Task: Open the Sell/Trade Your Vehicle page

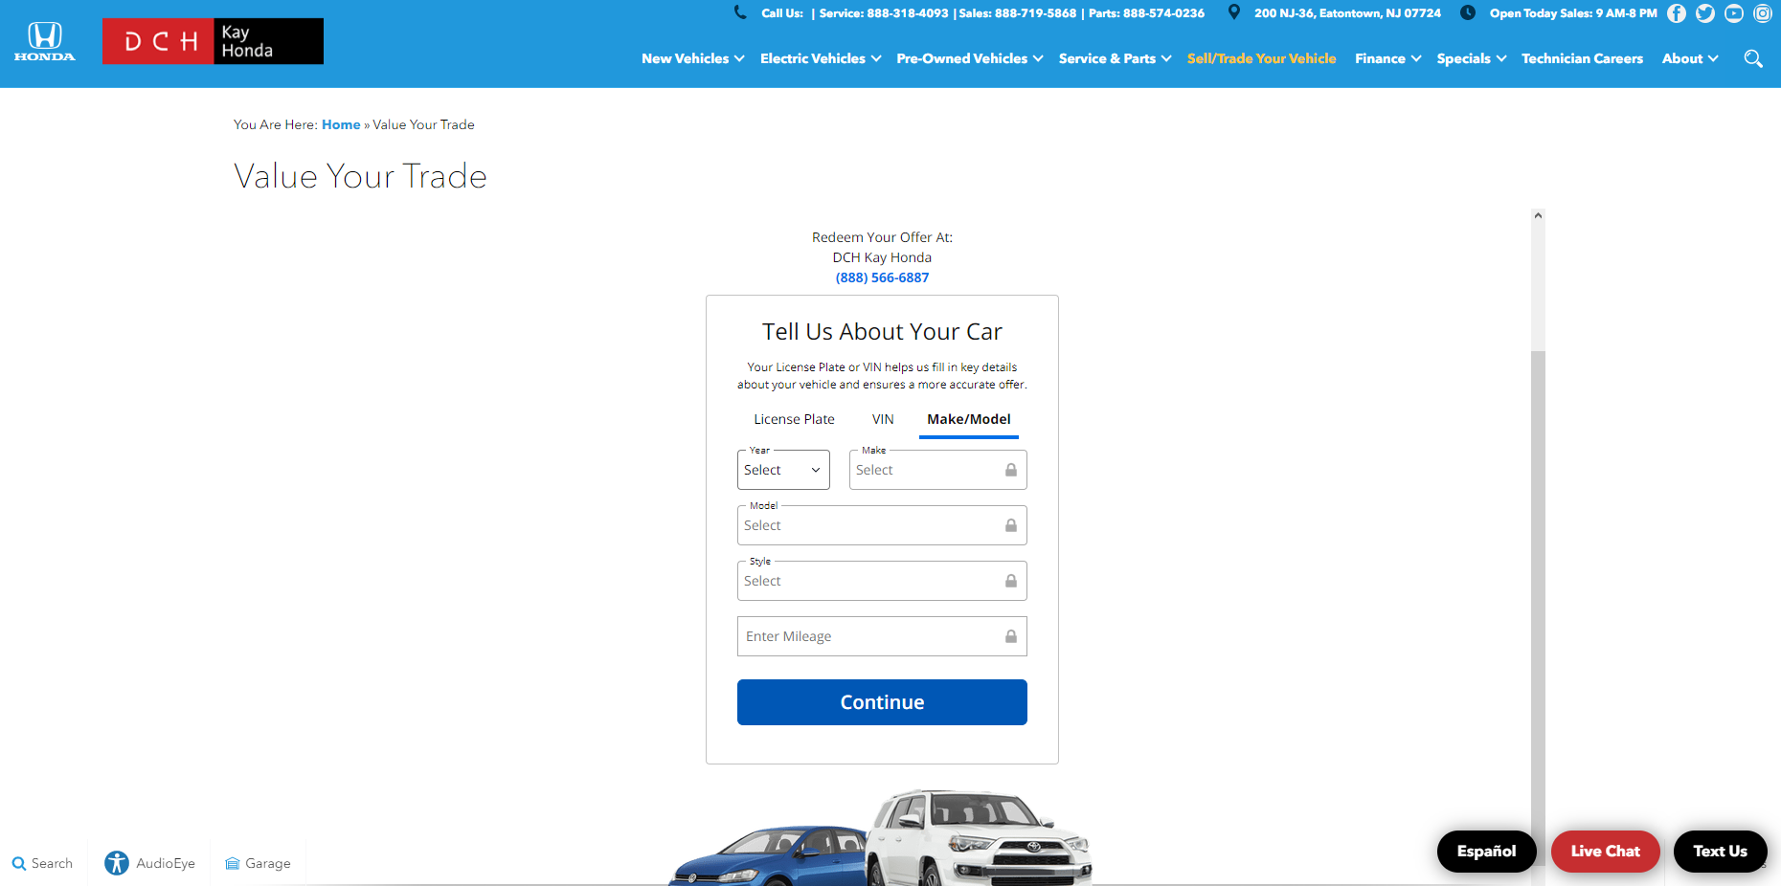Action: coord(1262,58)
